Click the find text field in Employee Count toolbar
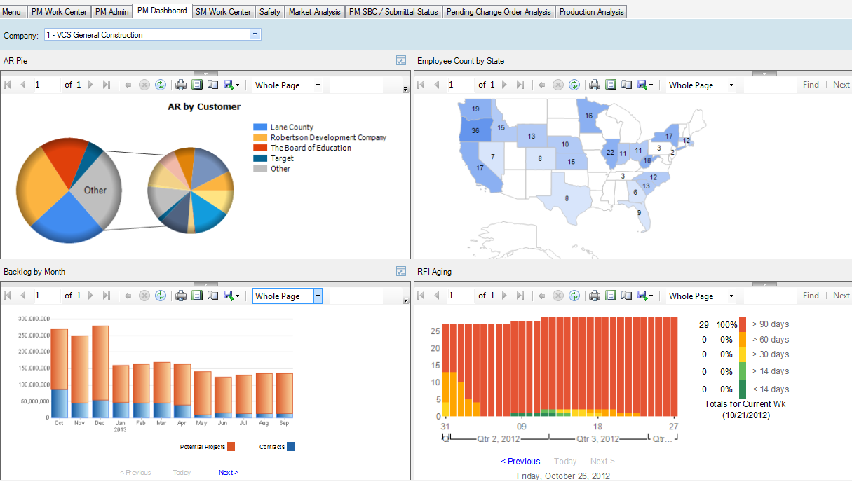 click(770, 85)
